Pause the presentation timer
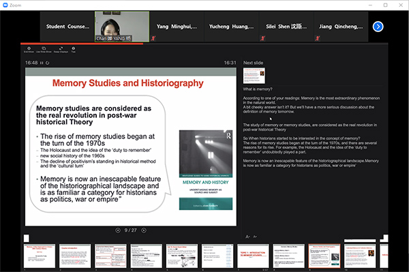 (42, 63)
